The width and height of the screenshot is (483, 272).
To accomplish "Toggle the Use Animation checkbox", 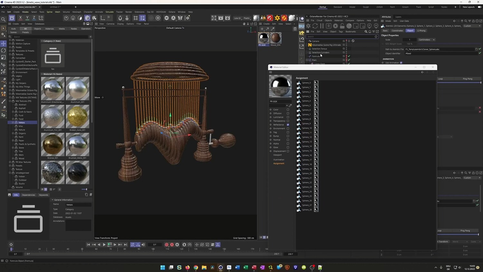I will tap(401, 63).
